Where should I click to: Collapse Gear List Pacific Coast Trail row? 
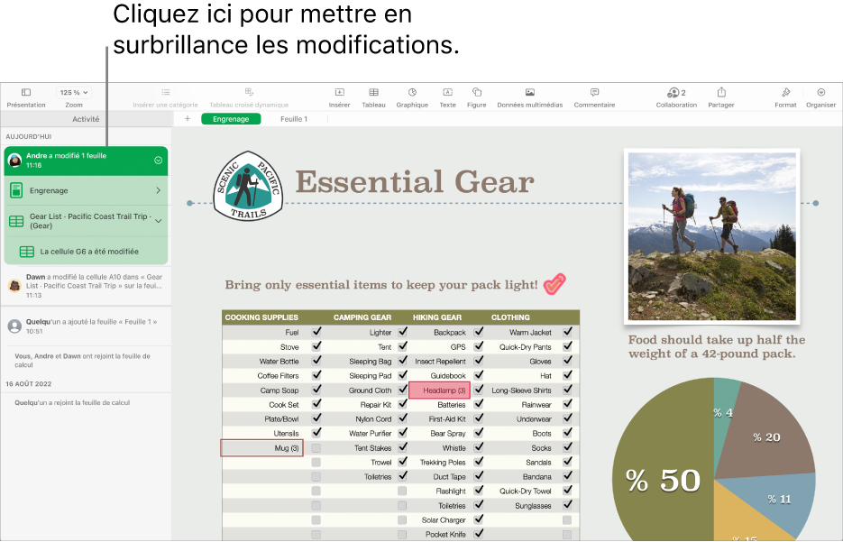158,220
